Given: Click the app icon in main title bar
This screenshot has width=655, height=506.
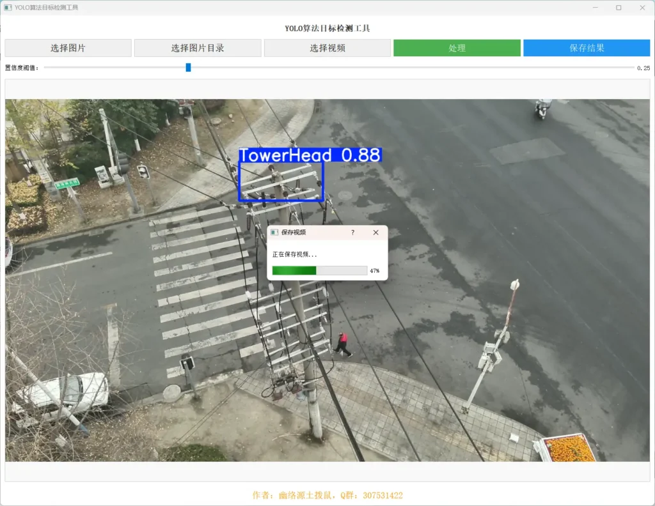Looking at the screenshot, I should click(x=8, y=8).
